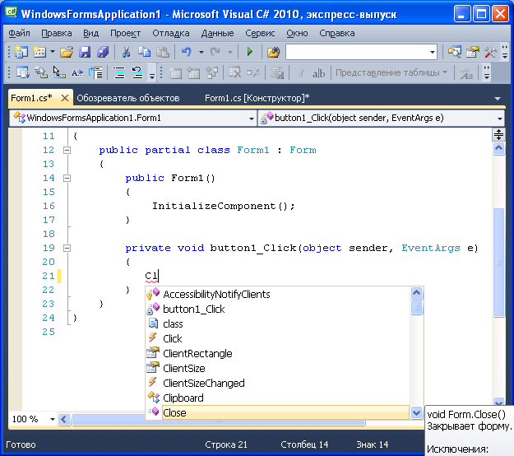This screenshot has height=456, width=514.
Task: Open the Правка menu
Action: pos(57,33)
